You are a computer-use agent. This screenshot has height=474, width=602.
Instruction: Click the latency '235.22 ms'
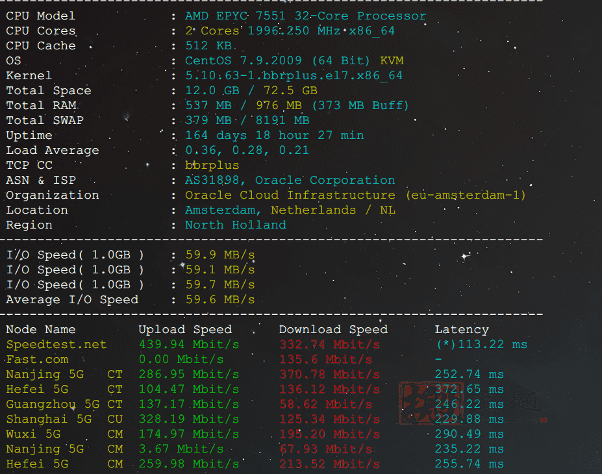pos(469,449)
